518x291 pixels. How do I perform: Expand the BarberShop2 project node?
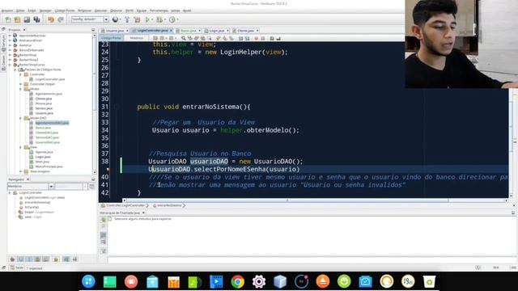[10, 60]
